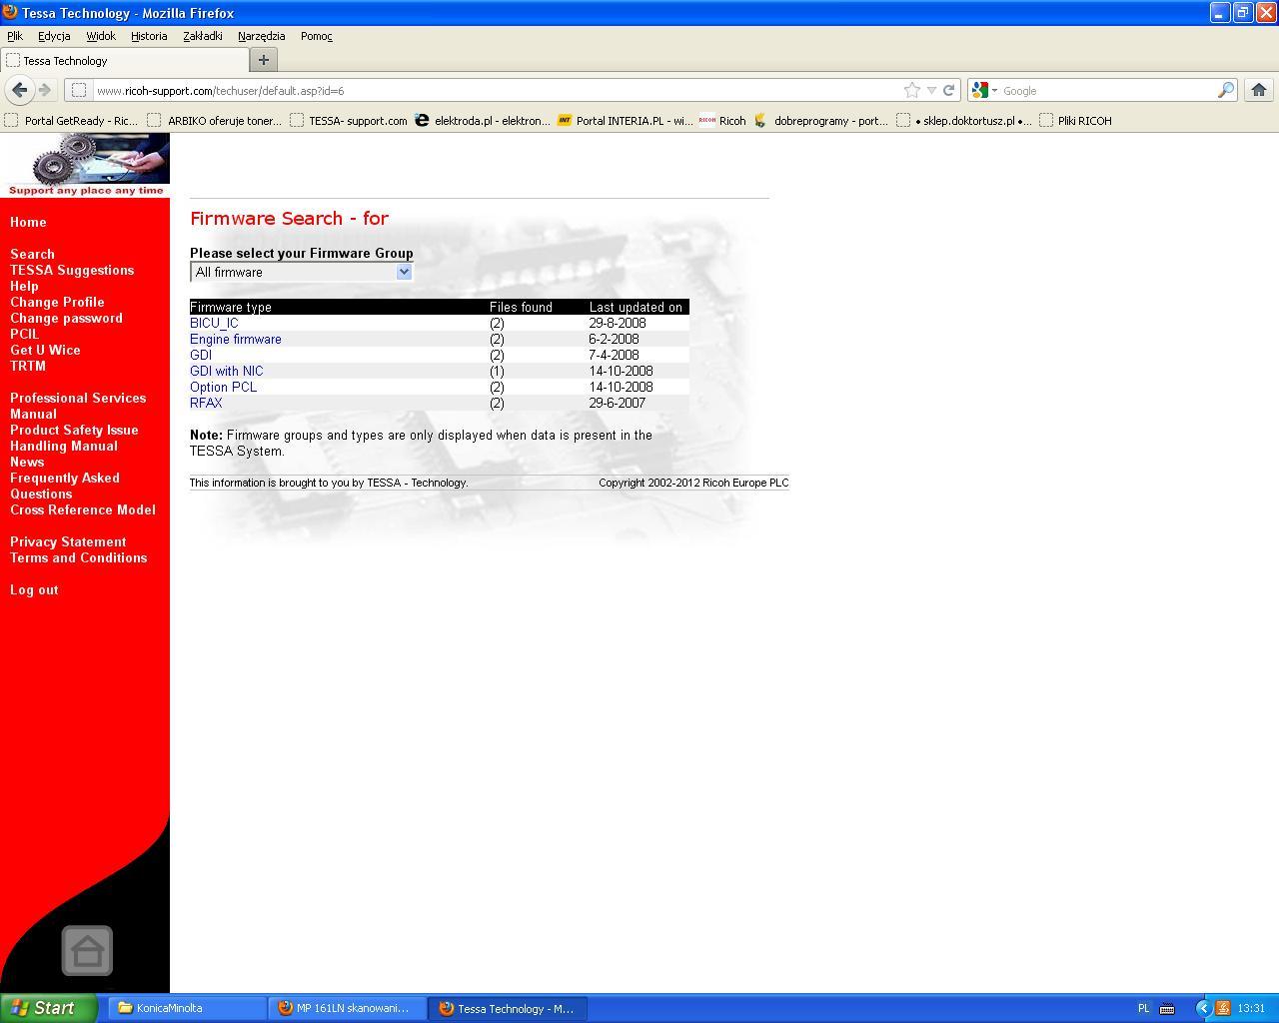
Task: Click the bookmark star icon in address bar
Action: coord(911,90)
